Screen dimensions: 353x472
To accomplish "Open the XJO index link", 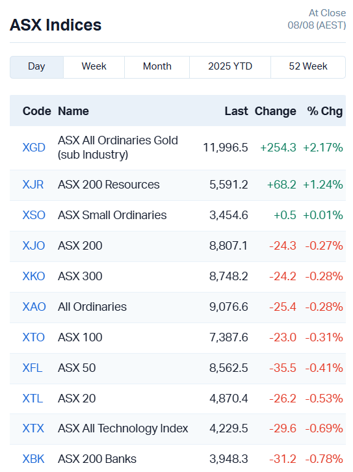I will [x=34, y=246].
